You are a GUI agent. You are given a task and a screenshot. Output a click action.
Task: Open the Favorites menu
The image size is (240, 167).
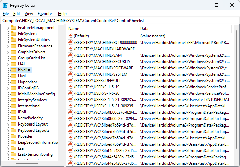tap(45, 14)
